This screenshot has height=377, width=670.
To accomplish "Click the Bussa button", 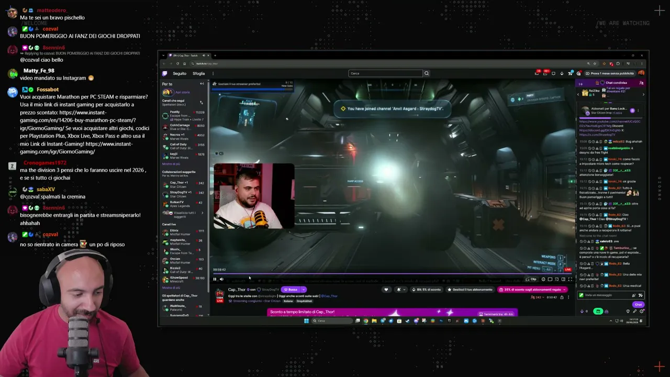I will click(x=291, y=290).
